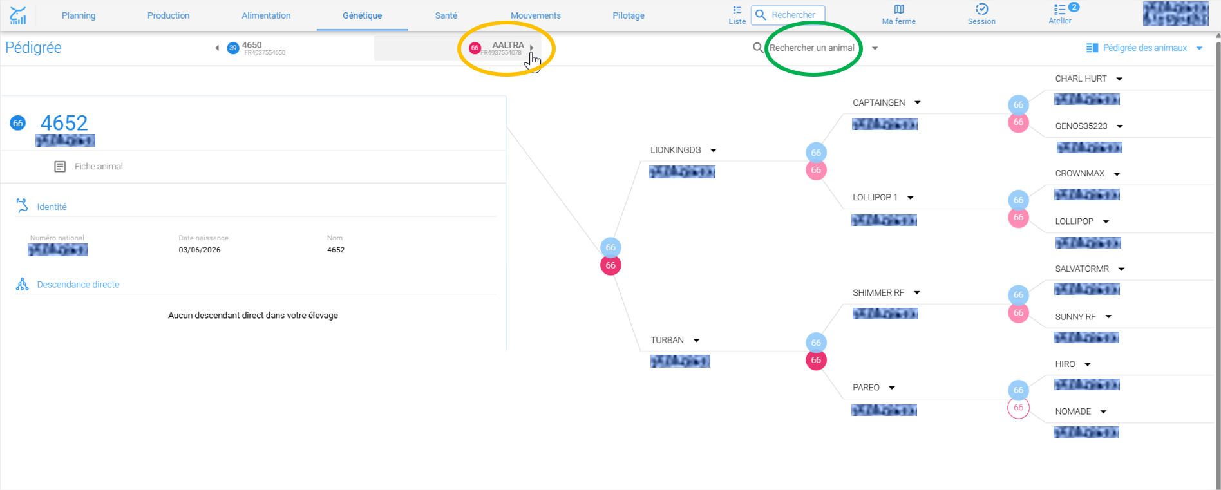The width and height of the screenshot is (1221, 490).
Task: Expand the TURBAN dropdown arrow
Action: [x=696, y=340]
